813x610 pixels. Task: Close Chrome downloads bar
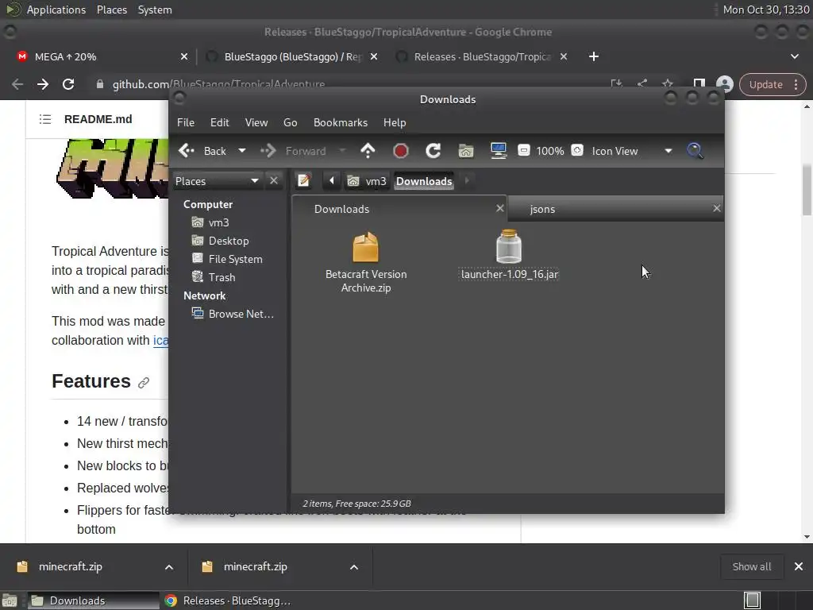tap(799, 566)
